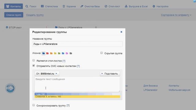The height and width of the screenshot is (110, 196).
Task: Click the message text area
Action: [77, 84]
